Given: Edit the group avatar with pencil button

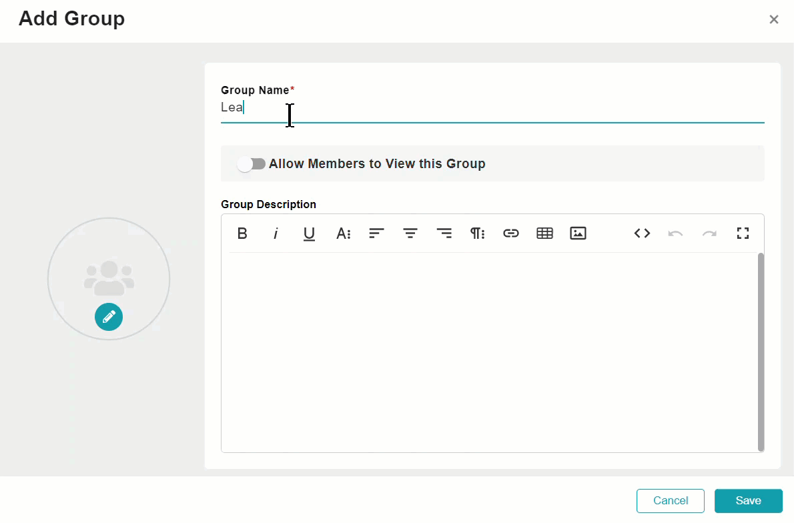Looking at the screenshot, I should tap(109, 317).
